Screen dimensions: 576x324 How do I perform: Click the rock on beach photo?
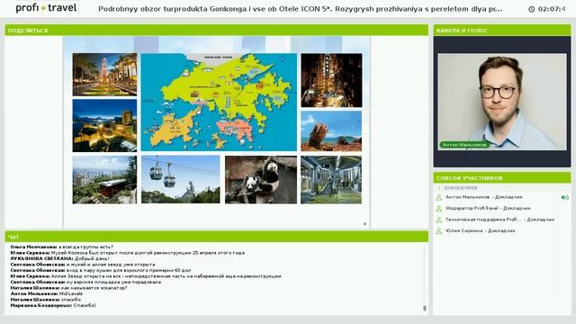pos(331,131)
